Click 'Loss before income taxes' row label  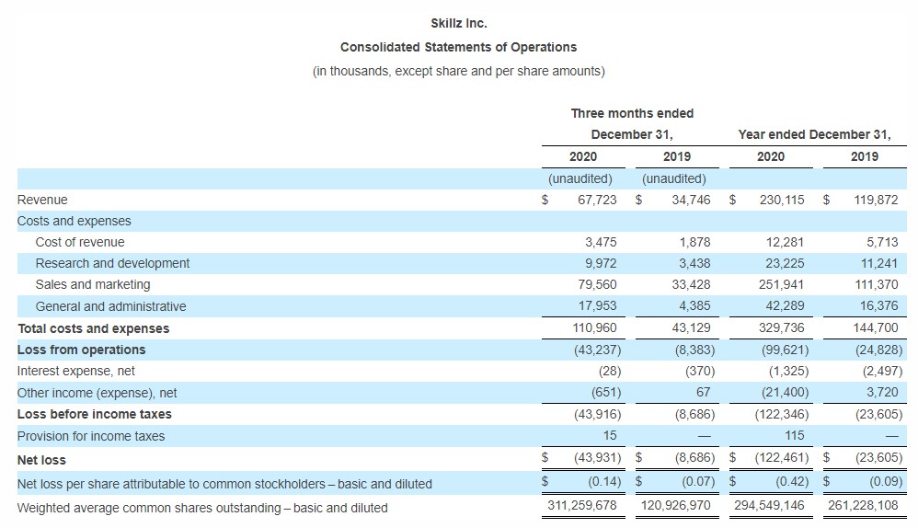point(94,415)
